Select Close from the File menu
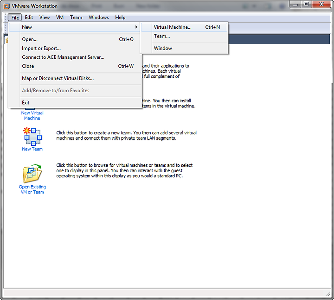Screen dimensions: 334x300 75,66
